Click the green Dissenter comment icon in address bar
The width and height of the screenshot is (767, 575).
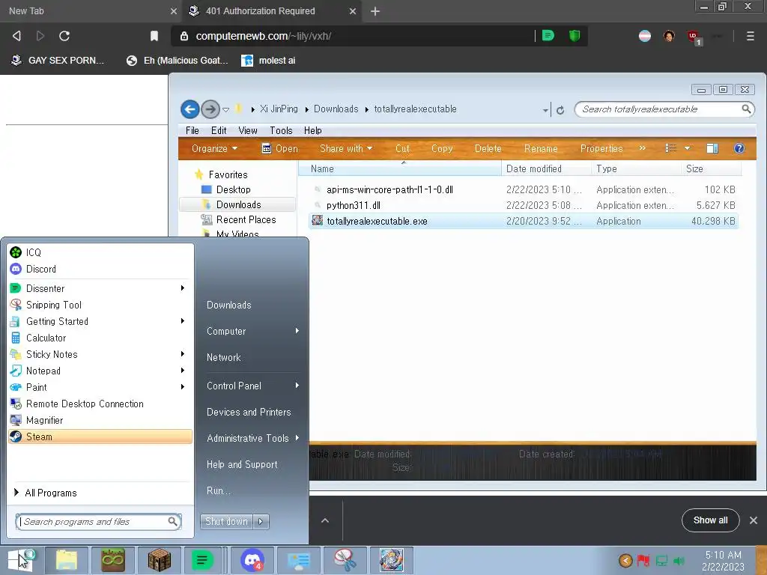click(548, 36)
